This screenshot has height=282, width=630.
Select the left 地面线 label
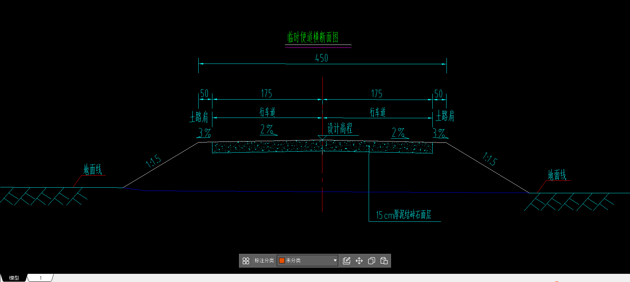pos(93,170)
